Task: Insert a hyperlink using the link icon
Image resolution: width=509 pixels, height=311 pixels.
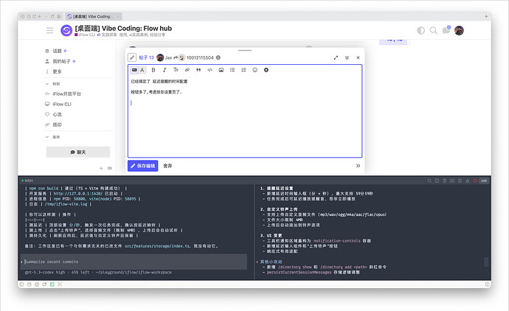Action: tap(187, 70)
